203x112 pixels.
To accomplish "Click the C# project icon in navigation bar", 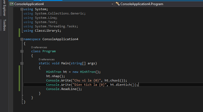I will point(11,4).
